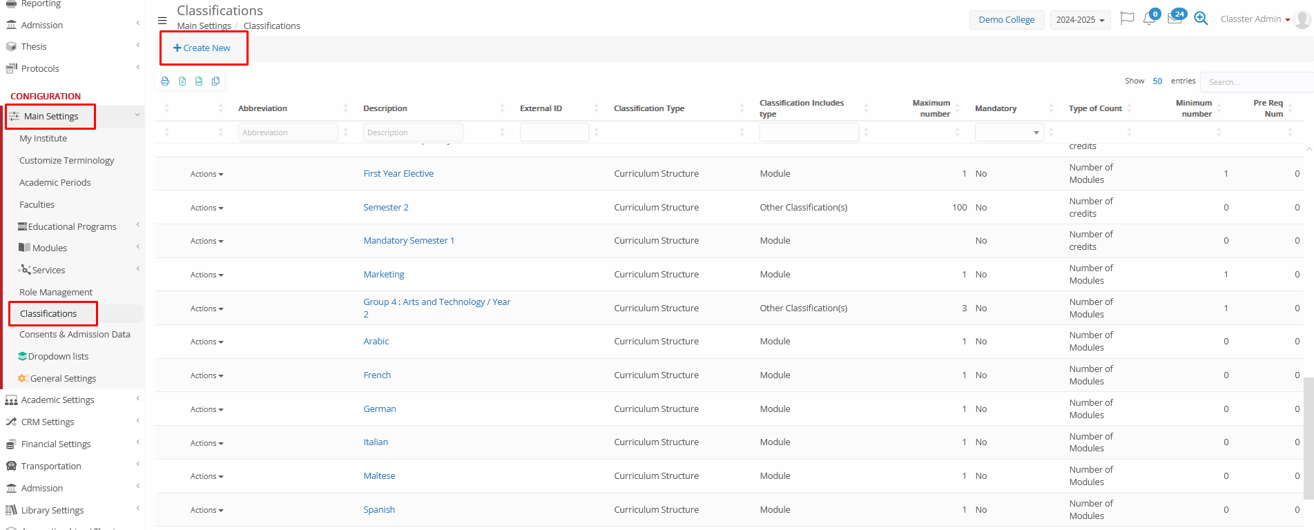Screen dimensions: 1314x530
Task: Open the 2024-2025 academic year dropdown
Action: pos(1080,20)
